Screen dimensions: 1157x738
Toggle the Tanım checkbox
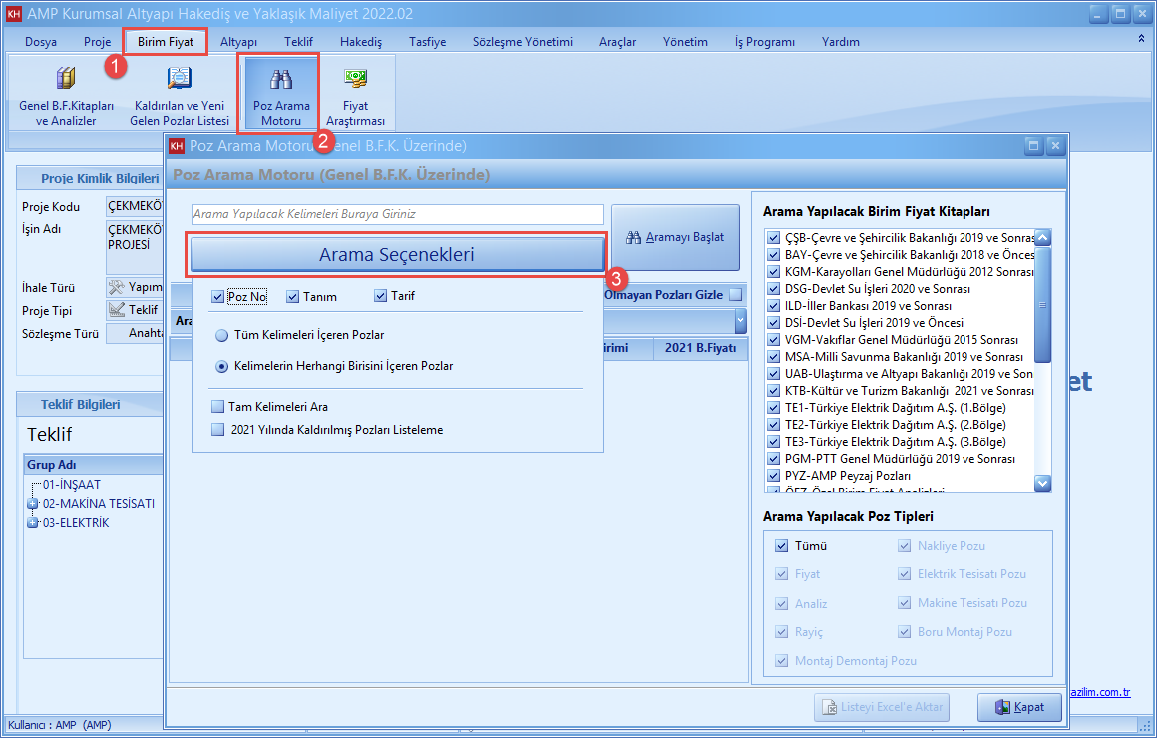[293, 296]
